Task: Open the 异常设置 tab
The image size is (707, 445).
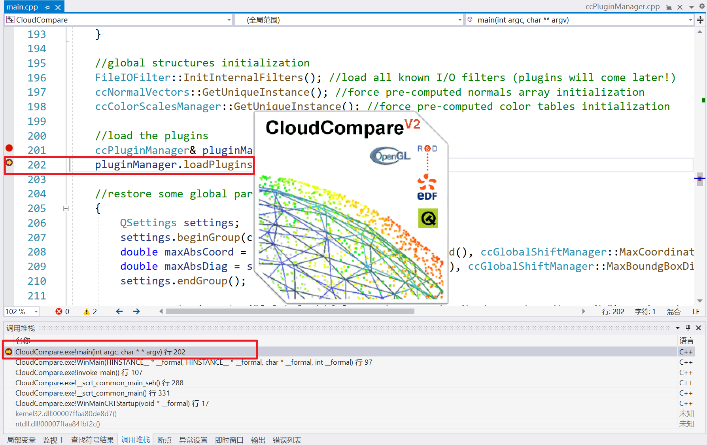Action: pyautogui.click(x=193, y=440)
